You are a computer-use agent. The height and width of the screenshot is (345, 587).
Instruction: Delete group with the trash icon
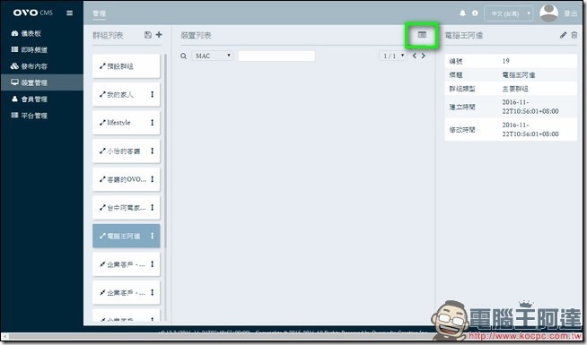(574, 35)
